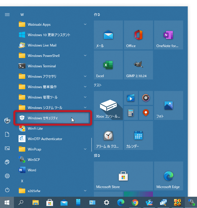Open the Maps small tile
The image size is (197, 208).
click(146, 113)
